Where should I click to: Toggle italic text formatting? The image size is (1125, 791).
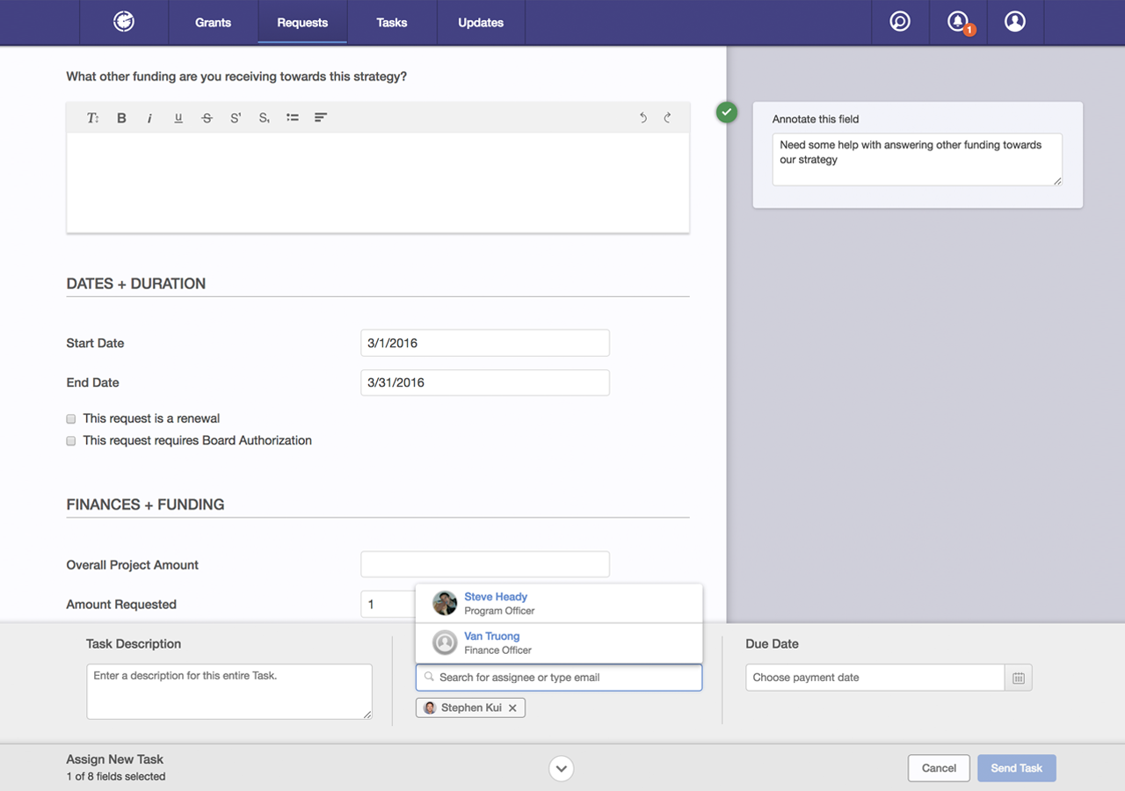click(149, 118)
